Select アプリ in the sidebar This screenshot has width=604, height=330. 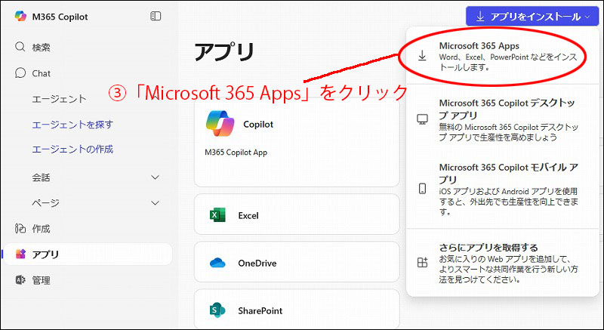point(88,254)
